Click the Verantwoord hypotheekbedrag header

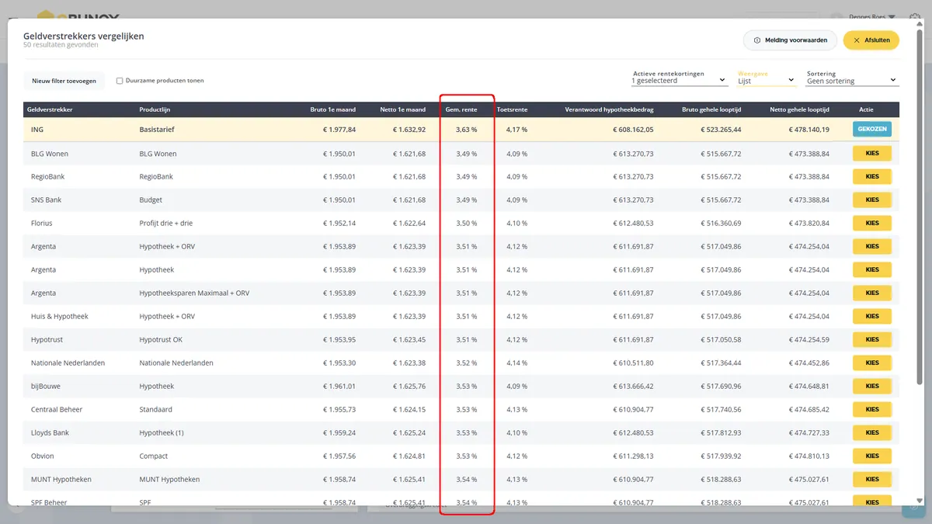(609, 109)
